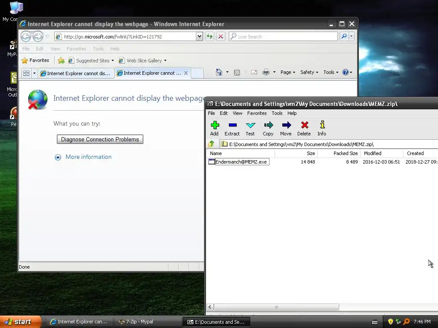Click the Windows Start button
The image size is (438, 328).
coord(21,322)
